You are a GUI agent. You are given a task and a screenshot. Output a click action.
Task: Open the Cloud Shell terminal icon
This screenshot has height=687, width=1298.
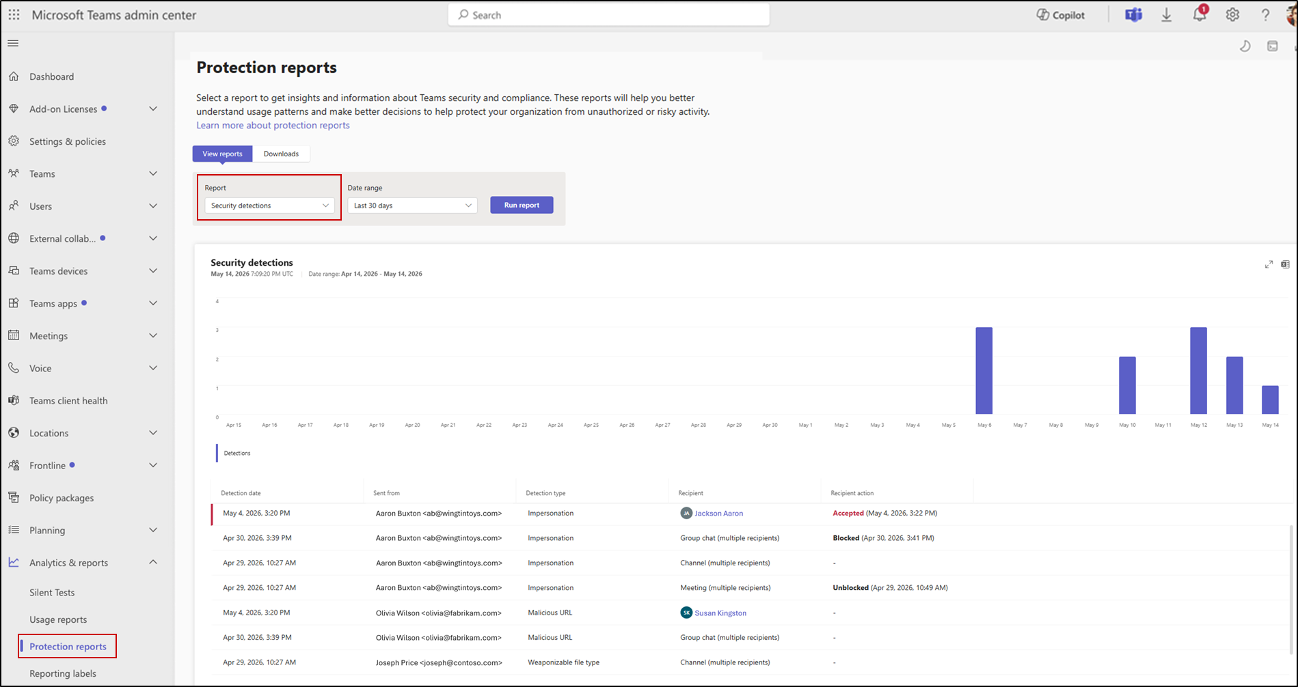[1272, 46]
